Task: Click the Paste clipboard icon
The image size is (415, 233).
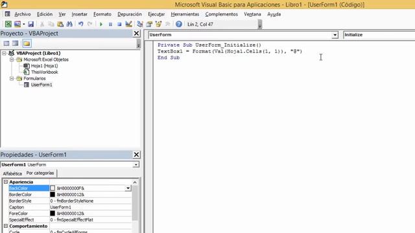Action: 60,24
